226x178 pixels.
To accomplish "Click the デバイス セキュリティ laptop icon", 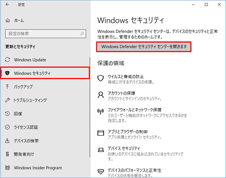I will [x=101, y=150].
